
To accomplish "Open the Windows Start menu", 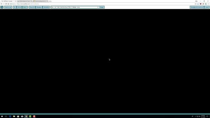I will point(2,116).
